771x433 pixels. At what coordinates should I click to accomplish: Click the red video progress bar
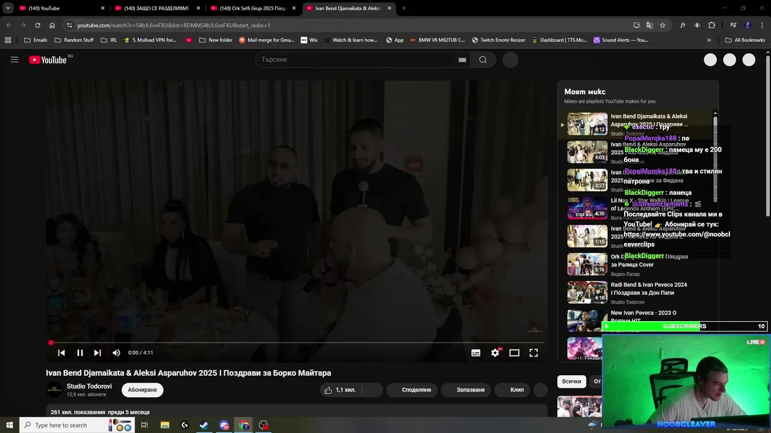point(297,343)
